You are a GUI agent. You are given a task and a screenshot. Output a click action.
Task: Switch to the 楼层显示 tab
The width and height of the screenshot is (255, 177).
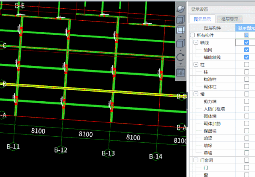pos(229,19)
